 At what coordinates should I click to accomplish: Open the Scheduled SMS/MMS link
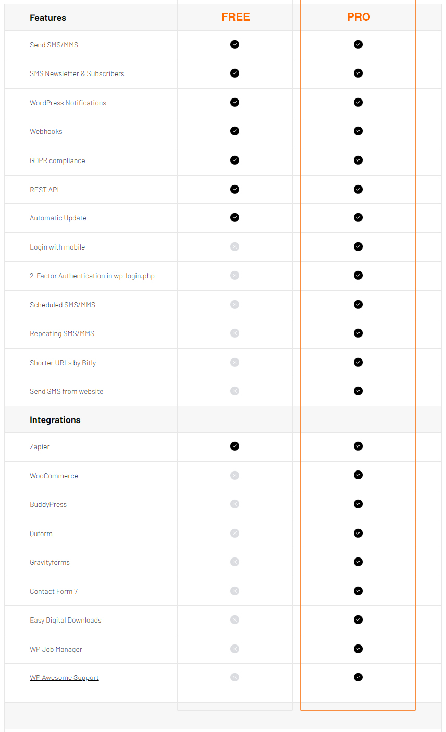point(63,305)
